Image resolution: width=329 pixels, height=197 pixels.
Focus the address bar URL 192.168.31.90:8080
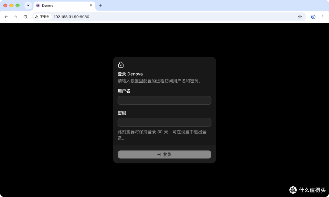[x=71, y=17]
